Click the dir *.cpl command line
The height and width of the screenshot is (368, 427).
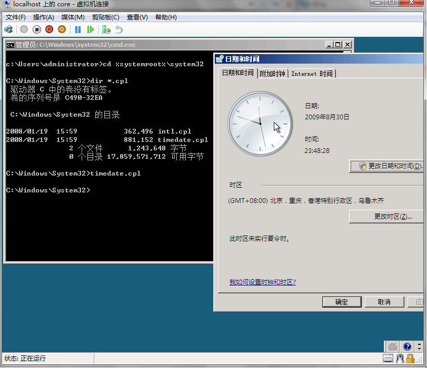(x=67, y=81)
